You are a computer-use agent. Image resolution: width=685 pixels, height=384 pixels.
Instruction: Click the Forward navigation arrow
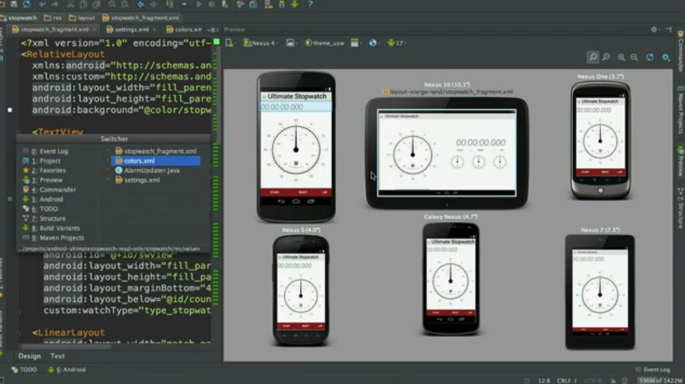[153, 4]
